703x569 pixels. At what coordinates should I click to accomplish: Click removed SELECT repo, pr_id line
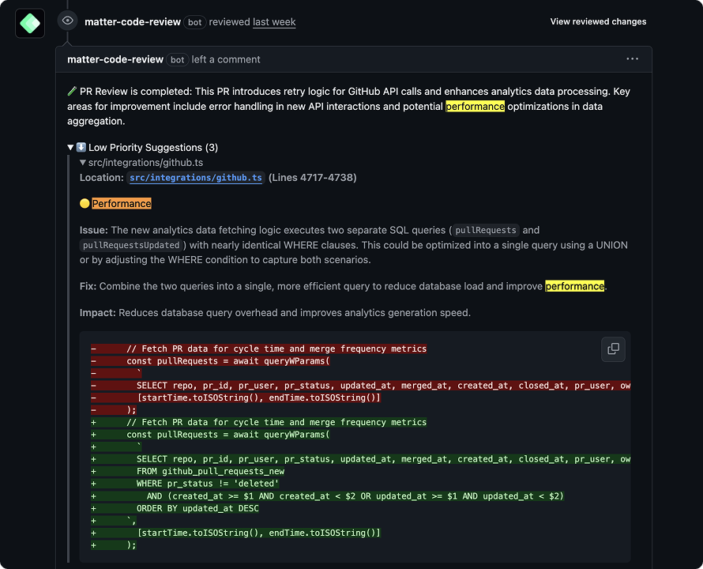pyautogui.click(x=360, y=386)
